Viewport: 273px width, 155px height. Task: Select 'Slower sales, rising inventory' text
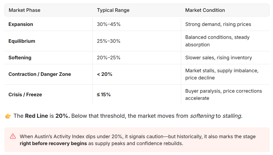(218, 58)
